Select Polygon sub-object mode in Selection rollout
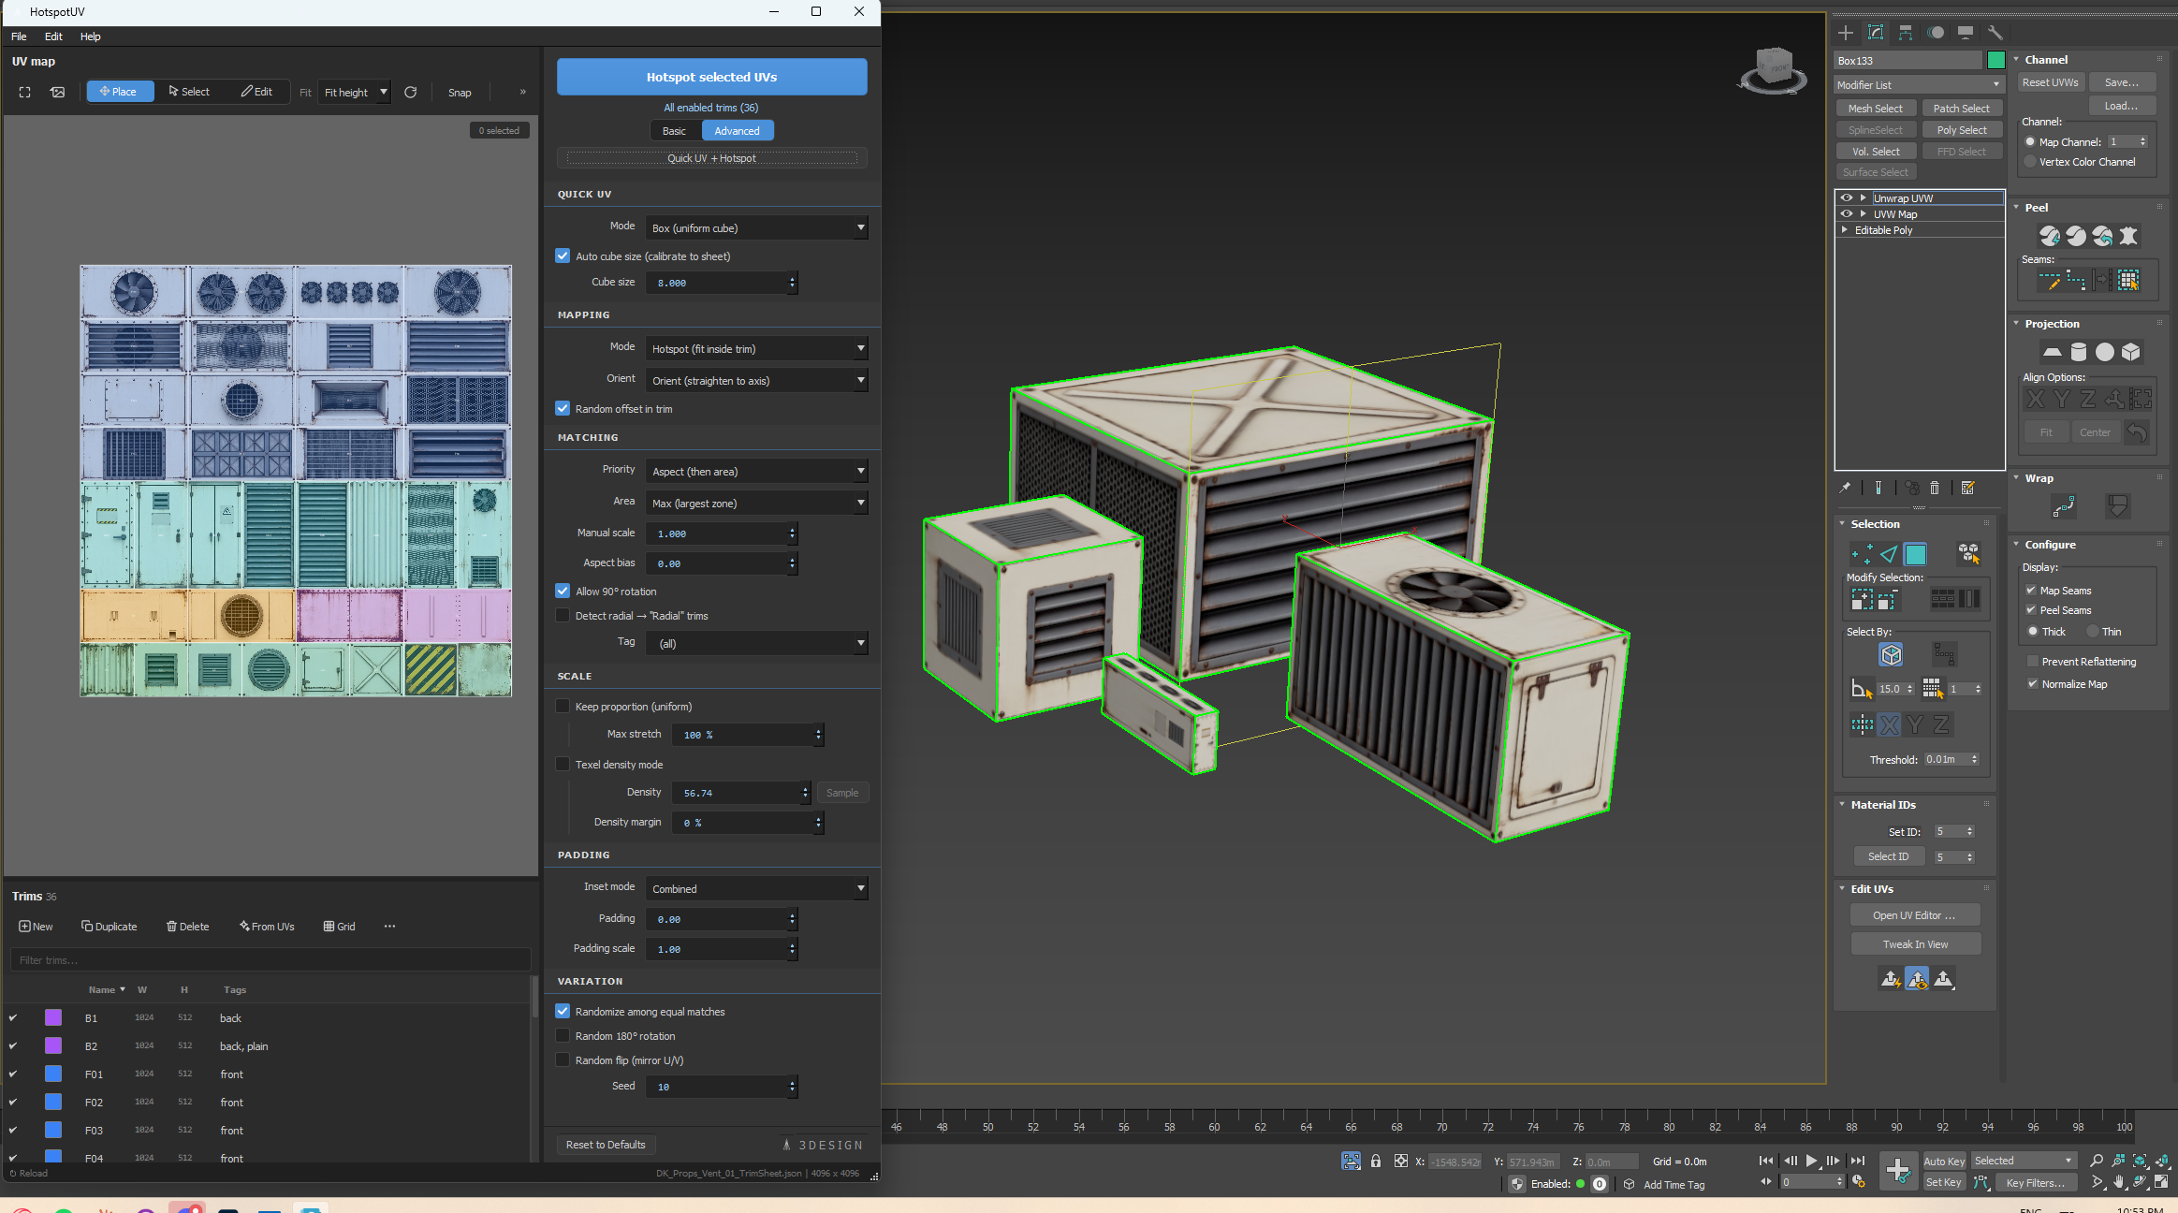Screen dimensions: 2178x1213 [x=1916, y=554]
